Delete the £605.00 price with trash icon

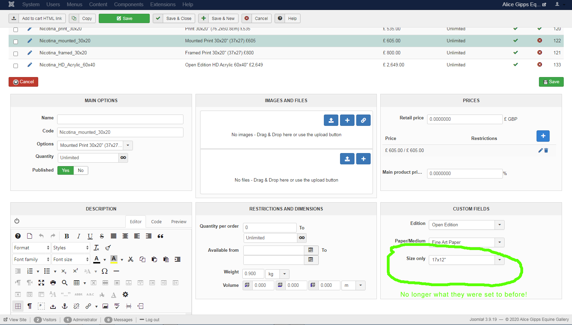pos(546,150)
